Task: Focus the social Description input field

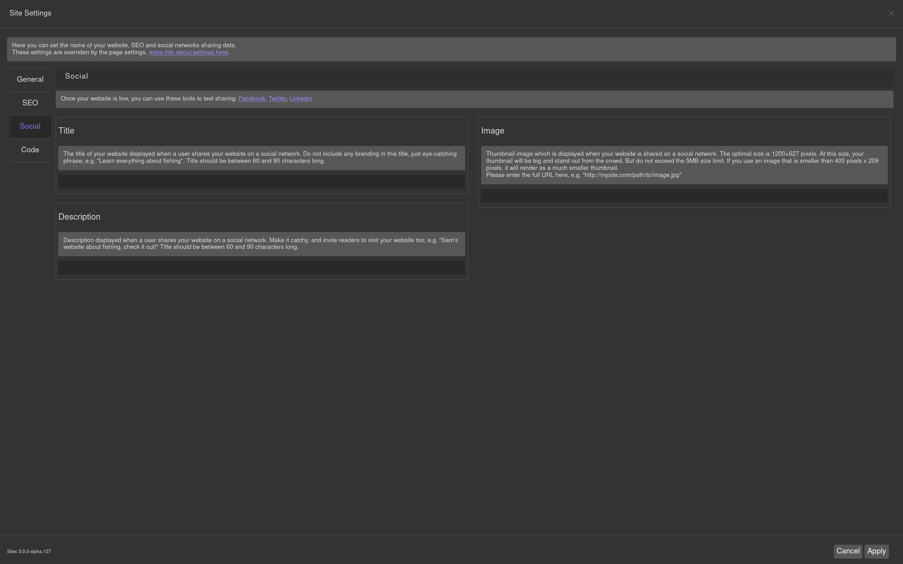Action: pos(261,268)
